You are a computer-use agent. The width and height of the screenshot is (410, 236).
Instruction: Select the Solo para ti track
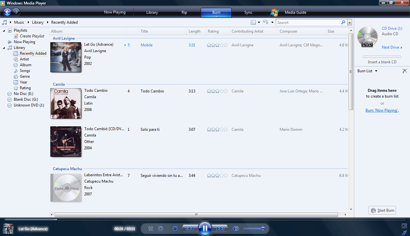[150, 130]
